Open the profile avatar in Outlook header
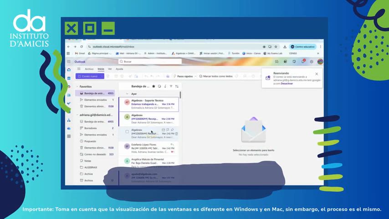 click(320, 62)
